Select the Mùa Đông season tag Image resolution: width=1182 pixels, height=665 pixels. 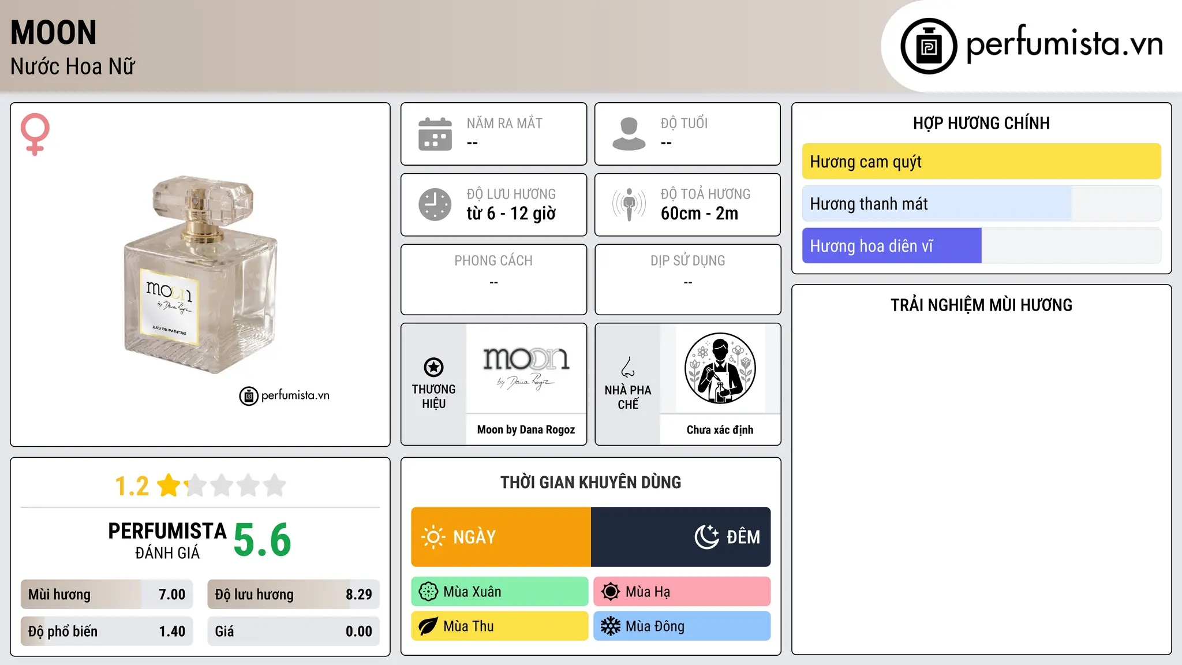682,626
